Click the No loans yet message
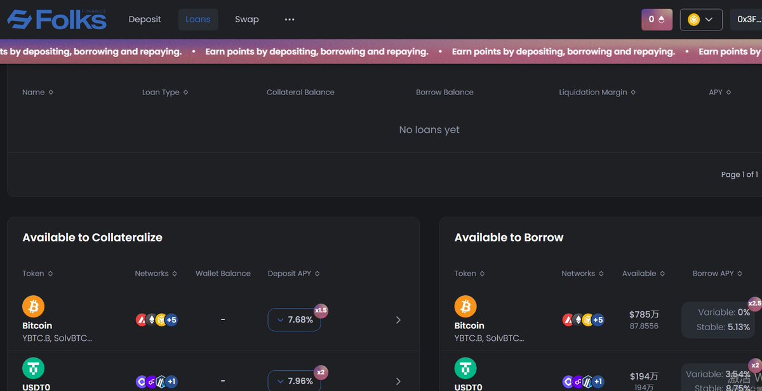 (x=429, y=130)
